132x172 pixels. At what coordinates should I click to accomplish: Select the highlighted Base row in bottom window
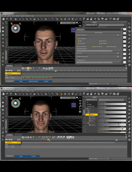tap(91, 115)
